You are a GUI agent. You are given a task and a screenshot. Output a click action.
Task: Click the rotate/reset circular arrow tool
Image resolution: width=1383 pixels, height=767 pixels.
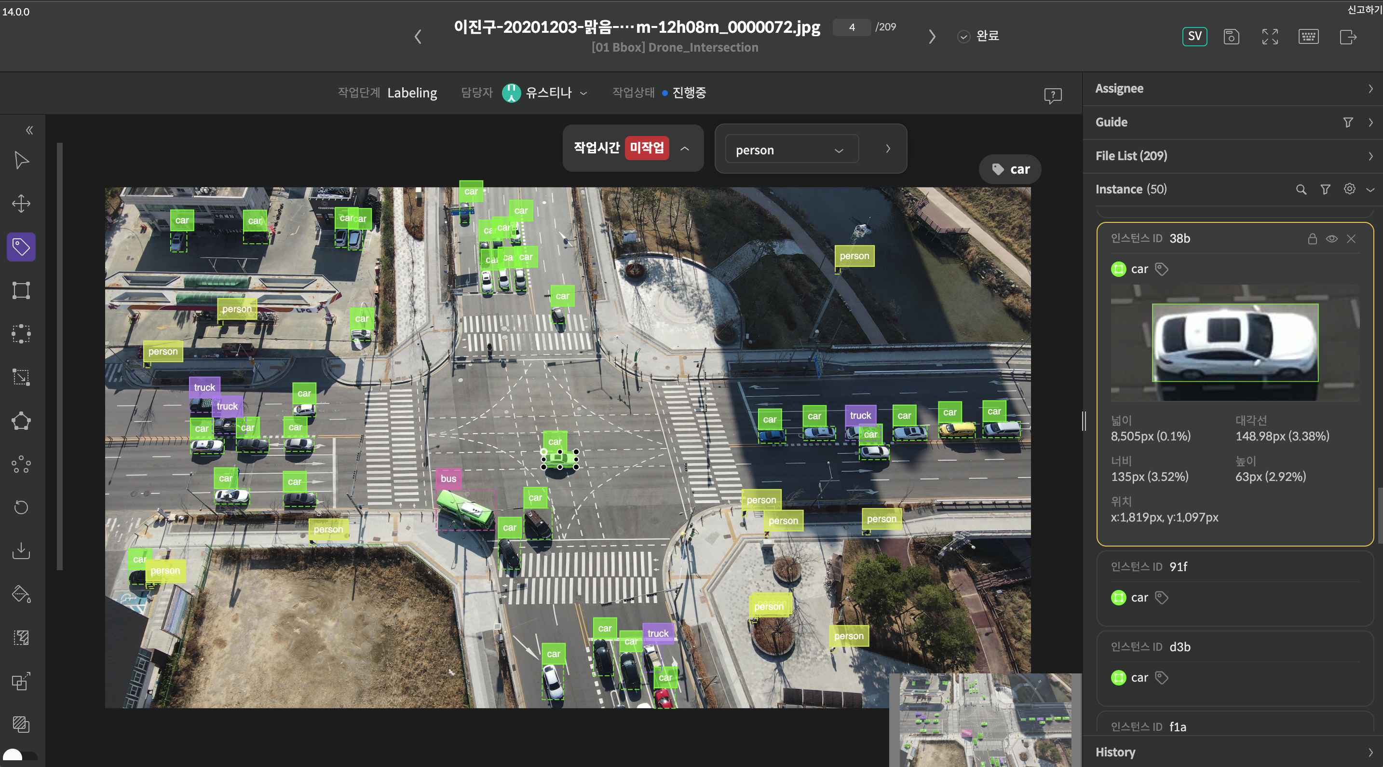(21, 507)
